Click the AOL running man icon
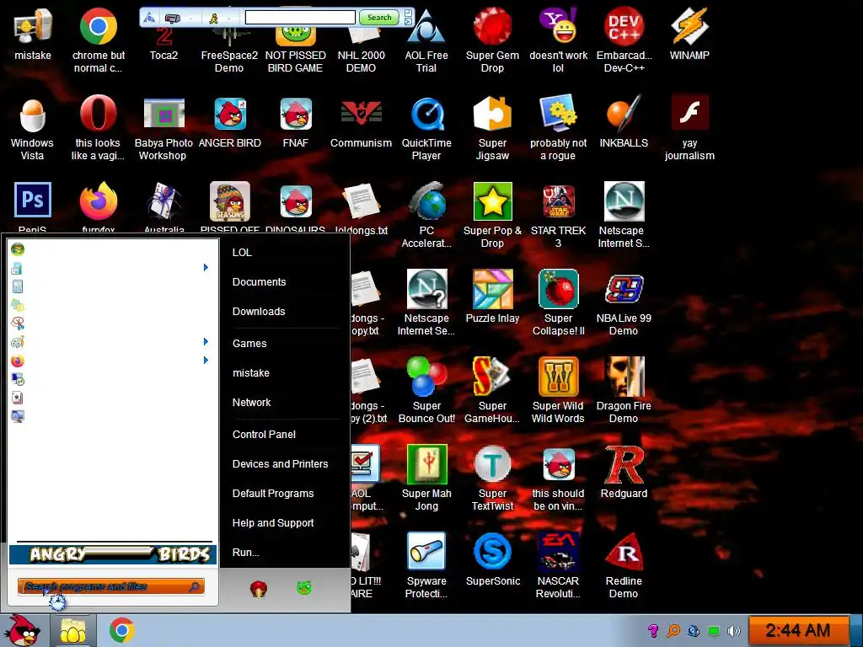Image resolution: width=863 pixels, height=647 pixels. 213,19
